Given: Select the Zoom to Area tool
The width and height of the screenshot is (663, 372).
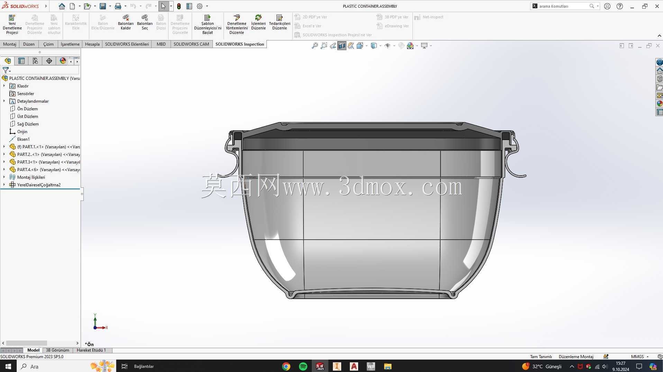Looking at the screenshot, I should point(324,46).
